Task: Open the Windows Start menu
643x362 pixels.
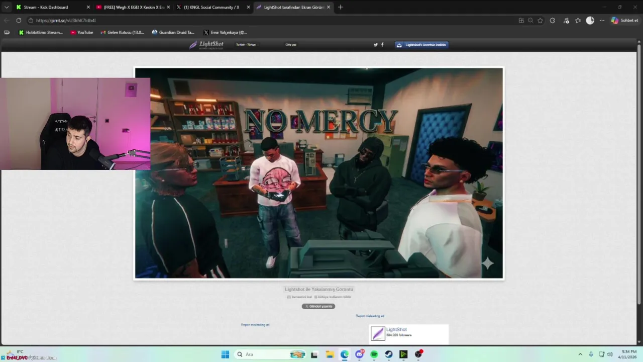Action: pos(225,354)
